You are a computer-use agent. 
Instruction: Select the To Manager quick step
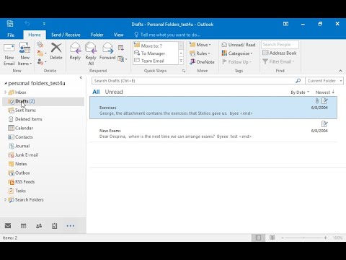(x=156, y=53)
